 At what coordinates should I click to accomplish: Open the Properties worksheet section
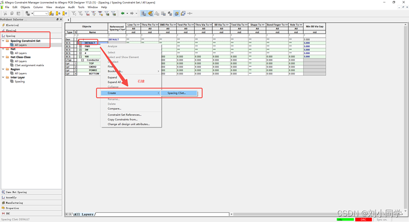[13, 208]
